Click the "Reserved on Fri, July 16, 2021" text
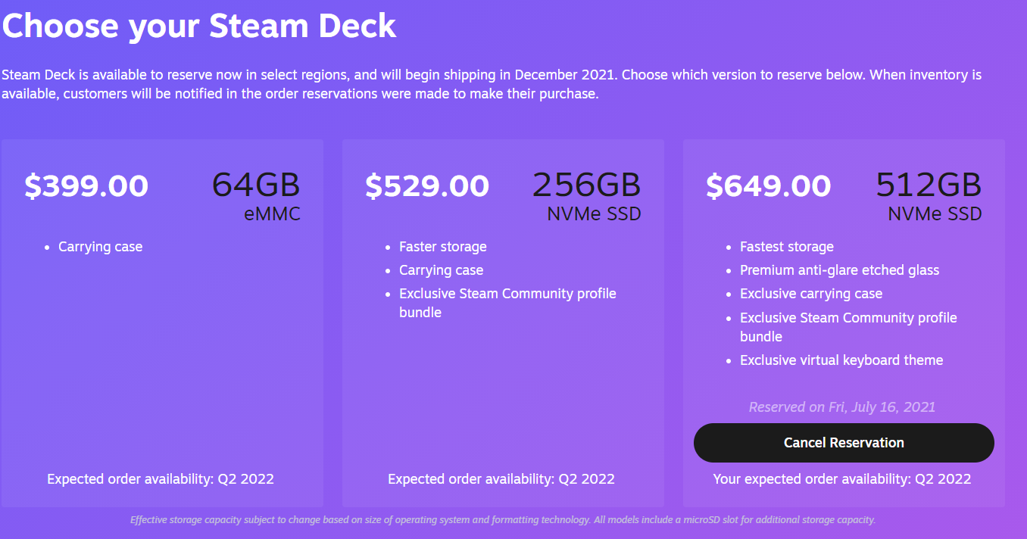 point(842,407)
